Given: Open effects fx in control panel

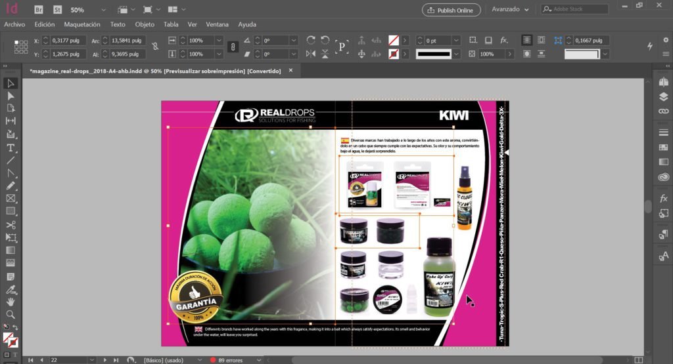Looking at the screenshot, I should (504, 40).
